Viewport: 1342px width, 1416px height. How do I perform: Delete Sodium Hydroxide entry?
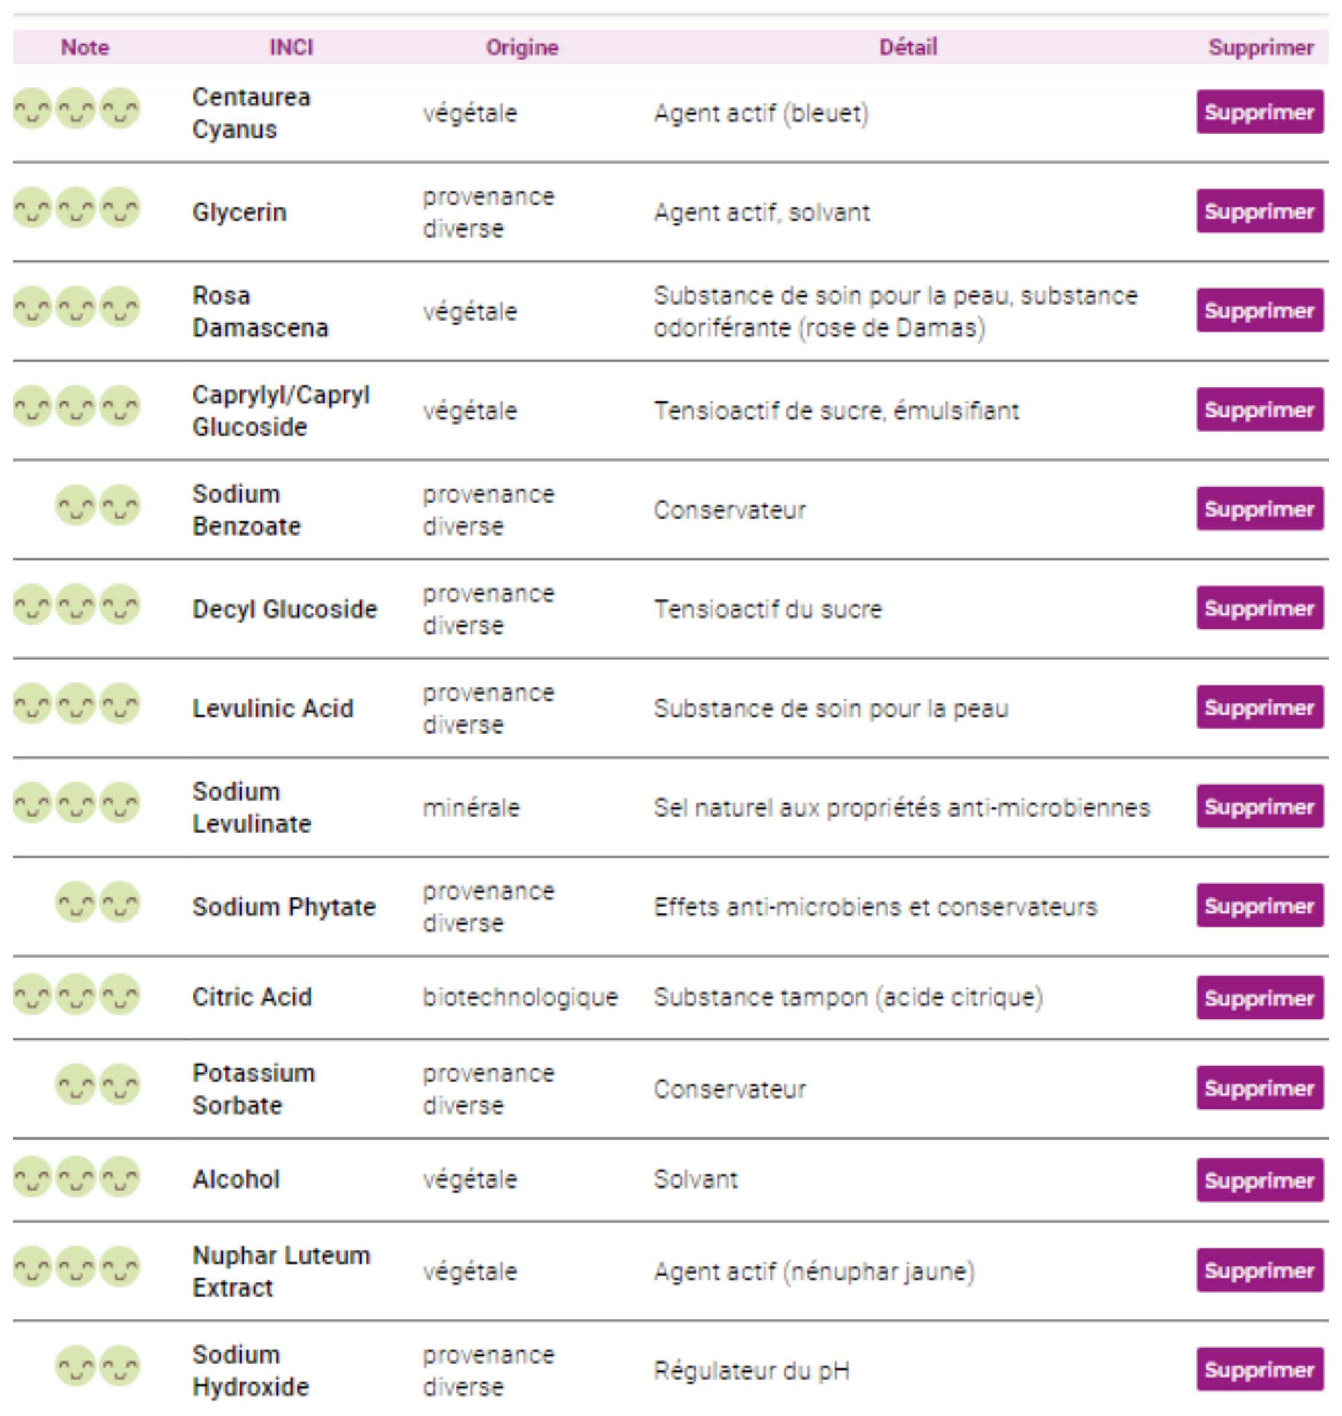(1259, 1370)
